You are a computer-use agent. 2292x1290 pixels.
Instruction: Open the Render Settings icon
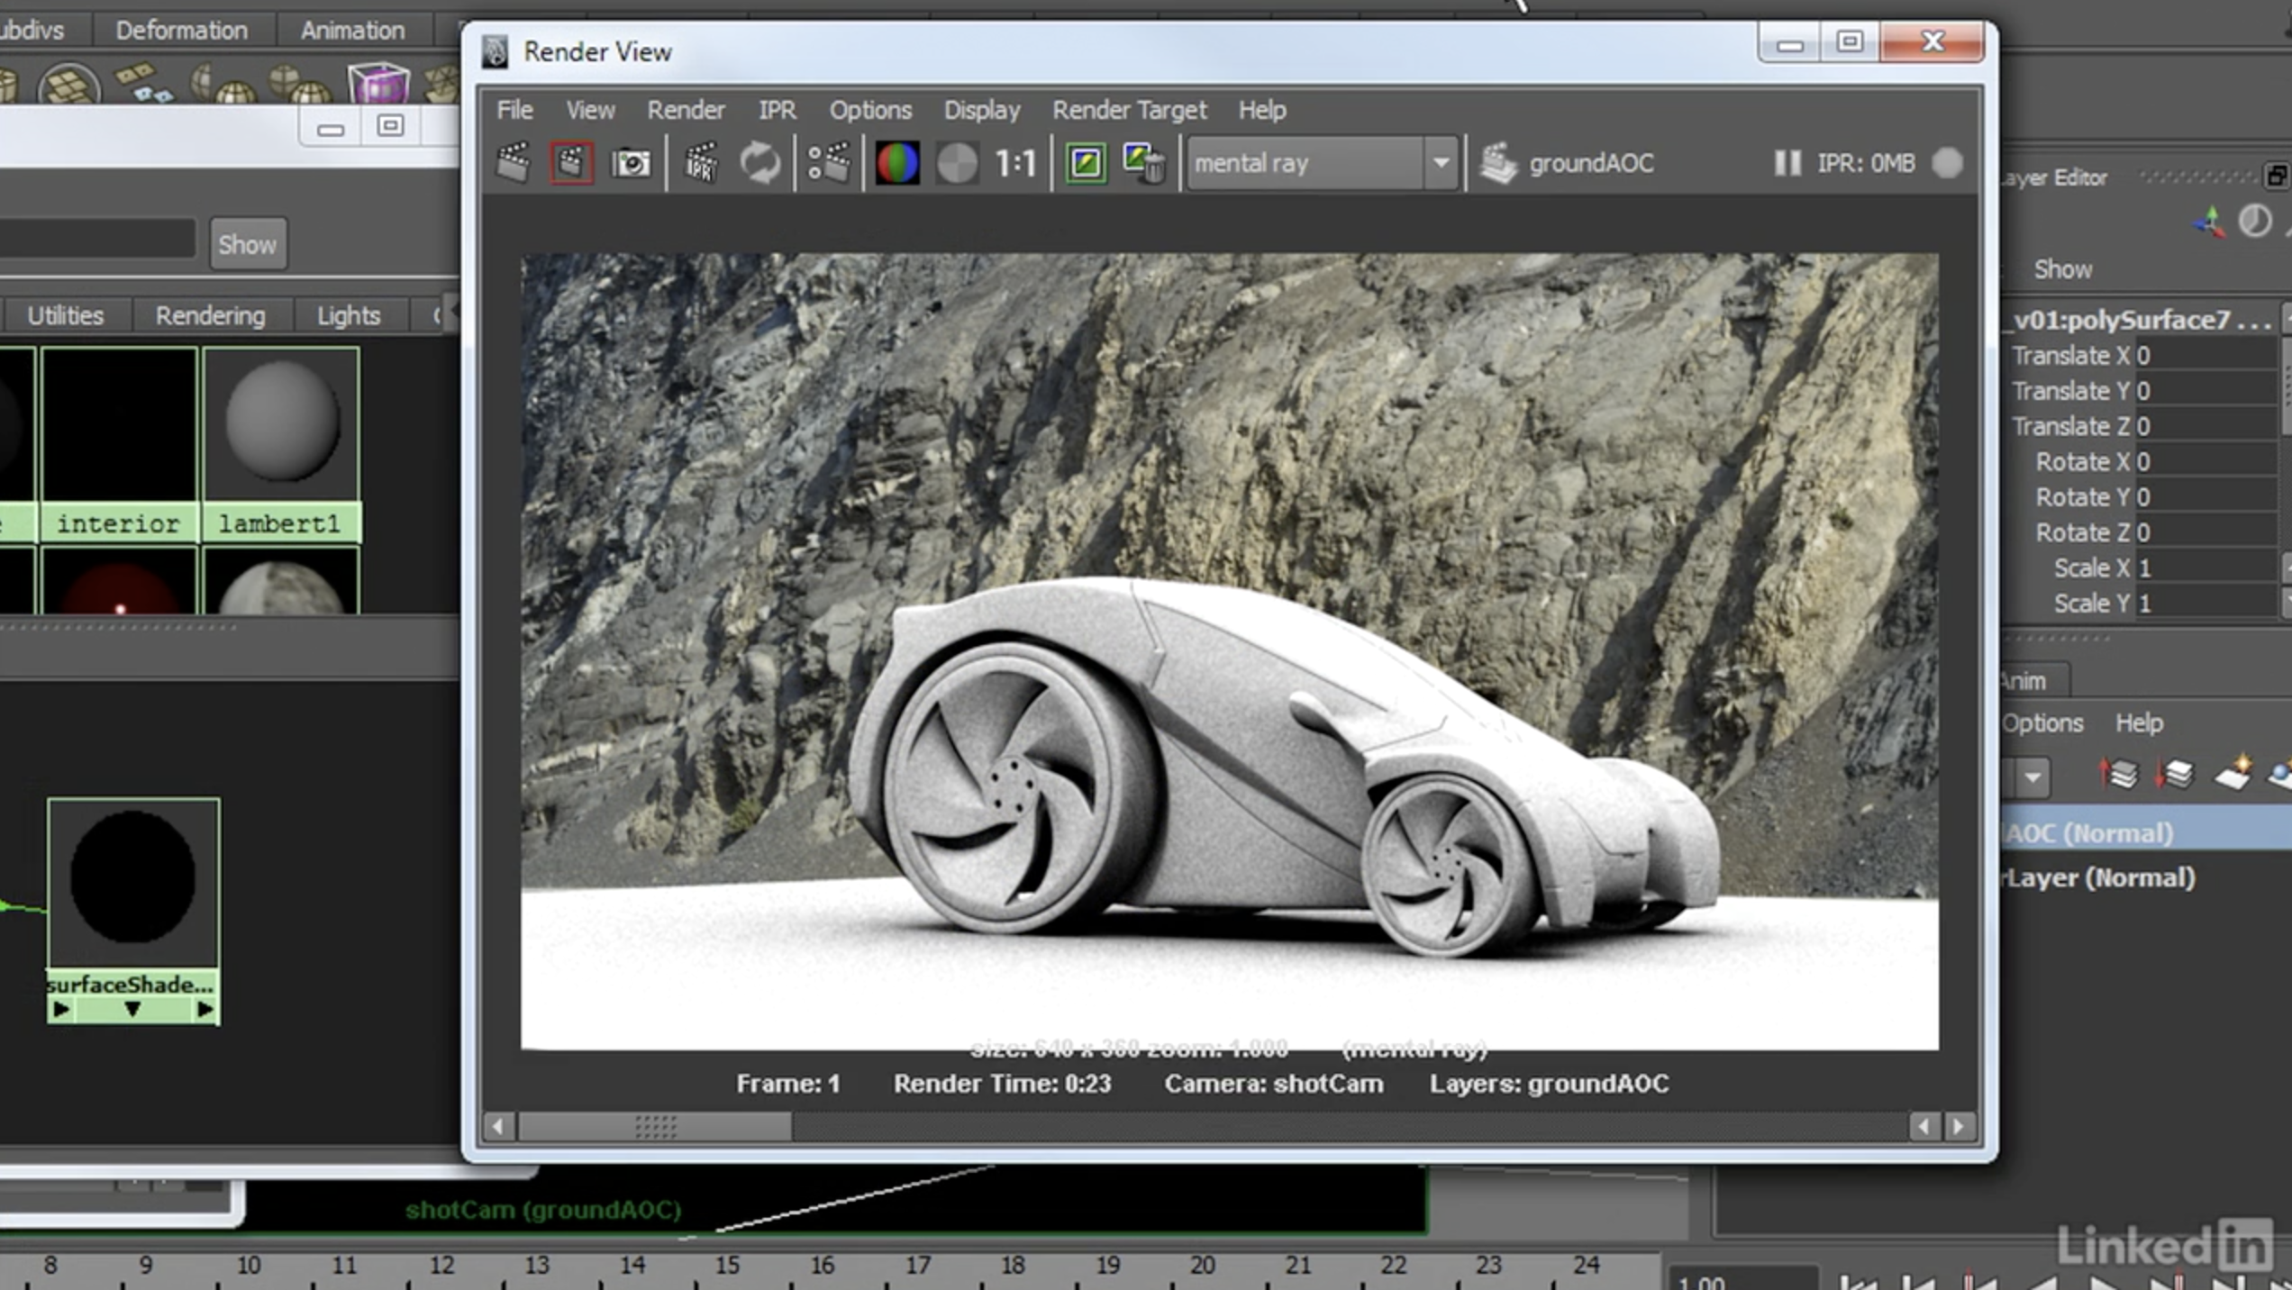(x=828, y=163)
